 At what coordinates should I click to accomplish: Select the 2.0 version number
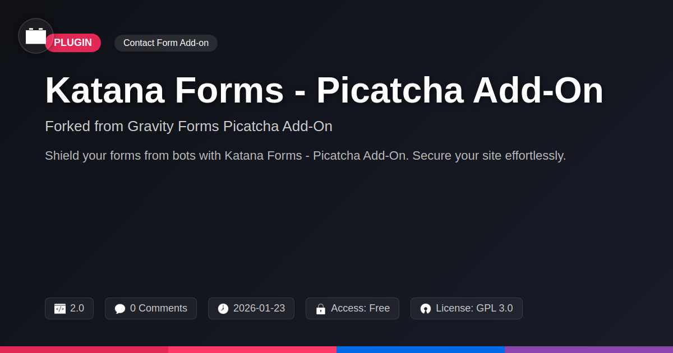(x=77, y=308)
